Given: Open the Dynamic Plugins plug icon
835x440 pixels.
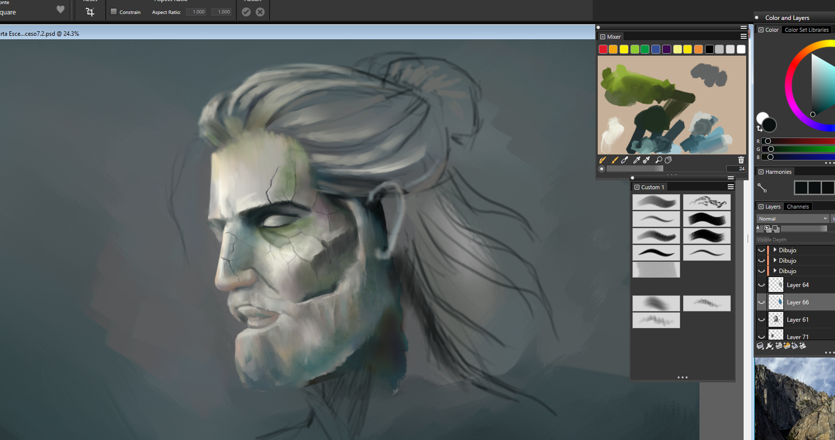Looking at the screenshot, I should point(769,346).
